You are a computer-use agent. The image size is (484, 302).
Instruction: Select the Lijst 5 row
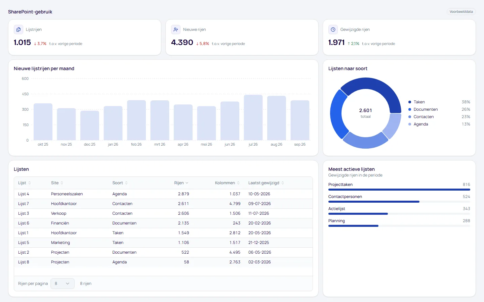tap(163, 243)
